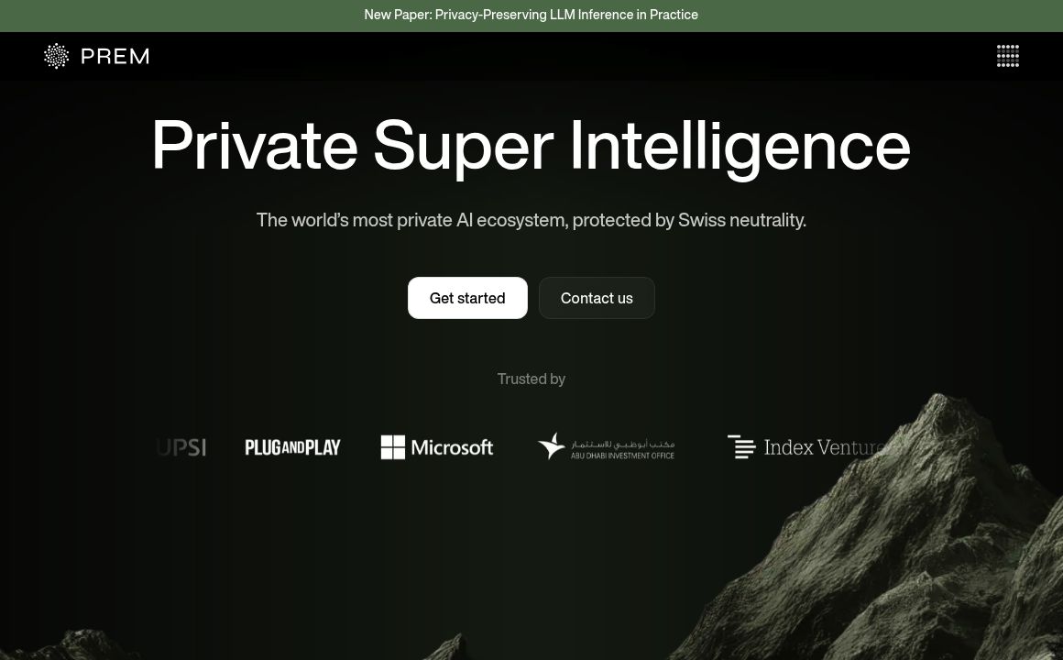Click the PREM wordmark in the header
Image resolution: width=1063 pixels, height=660 pixels.
click(x=115, y=56)
